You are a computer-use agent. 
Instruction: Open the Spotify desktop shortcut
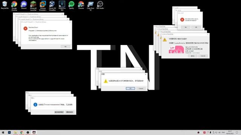(71, 5)
